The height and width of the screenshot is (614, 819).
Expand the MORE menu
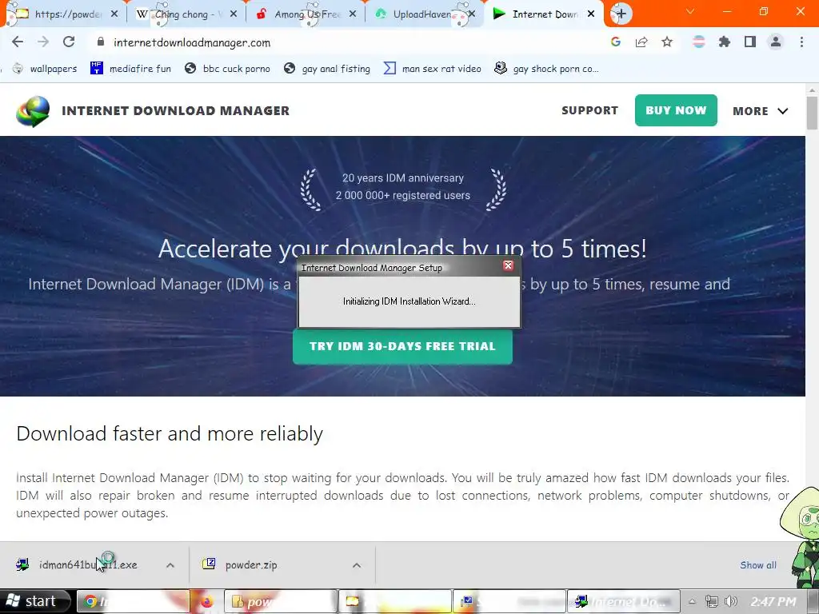760,110
